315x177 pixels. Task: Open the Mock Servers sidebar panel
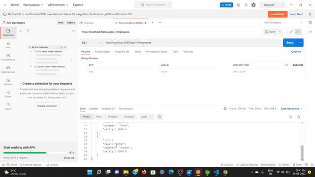point(8,69)
